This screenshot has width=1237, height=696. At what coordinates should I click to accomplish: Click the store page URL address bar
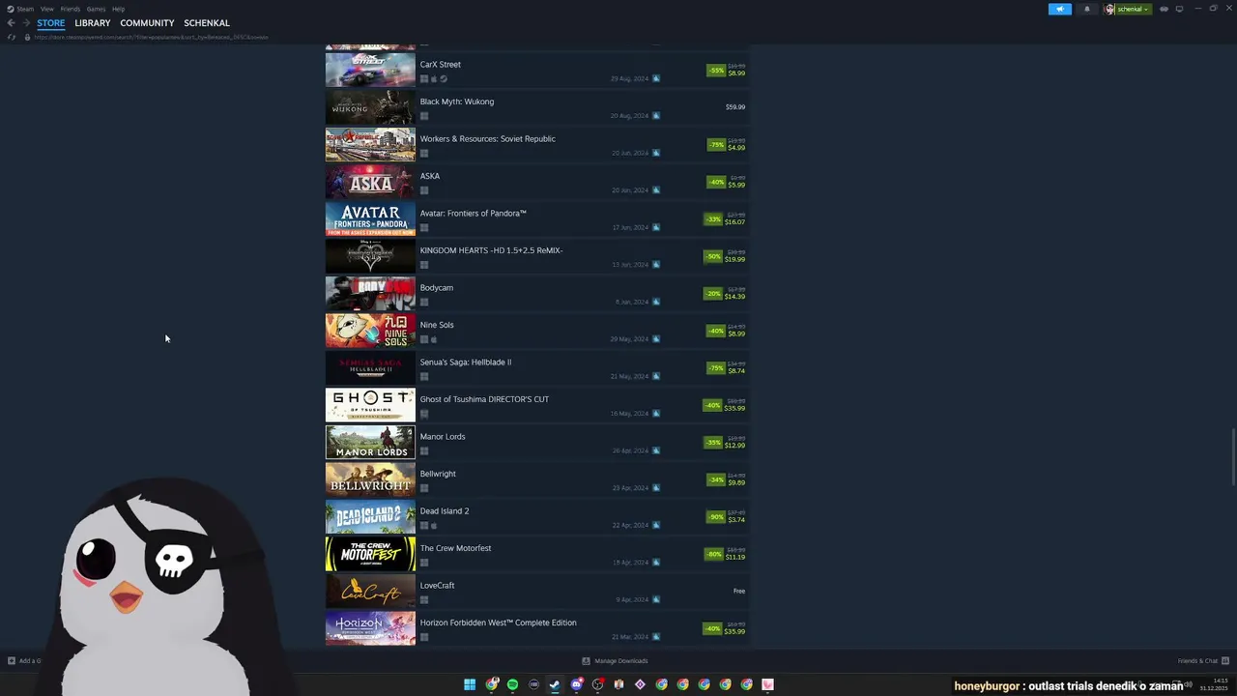click(x=152, y=37)
